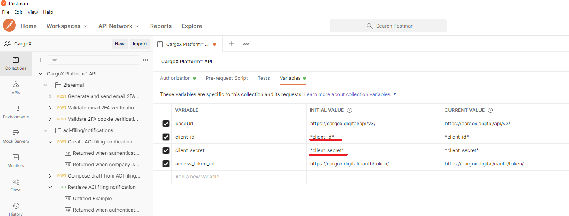Click the Import button
Viewport: 569px width, 216px height.
[140, 44]
